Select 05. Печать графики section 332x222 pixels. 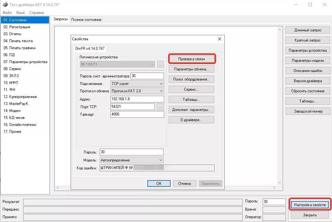pos(25,48)
